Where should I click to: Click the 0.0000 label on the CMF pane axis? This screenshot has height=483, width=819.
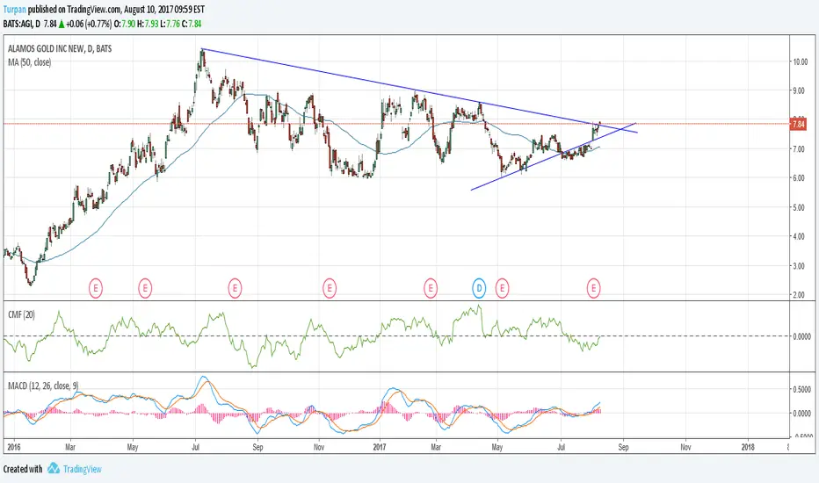(x=801, y=336)
